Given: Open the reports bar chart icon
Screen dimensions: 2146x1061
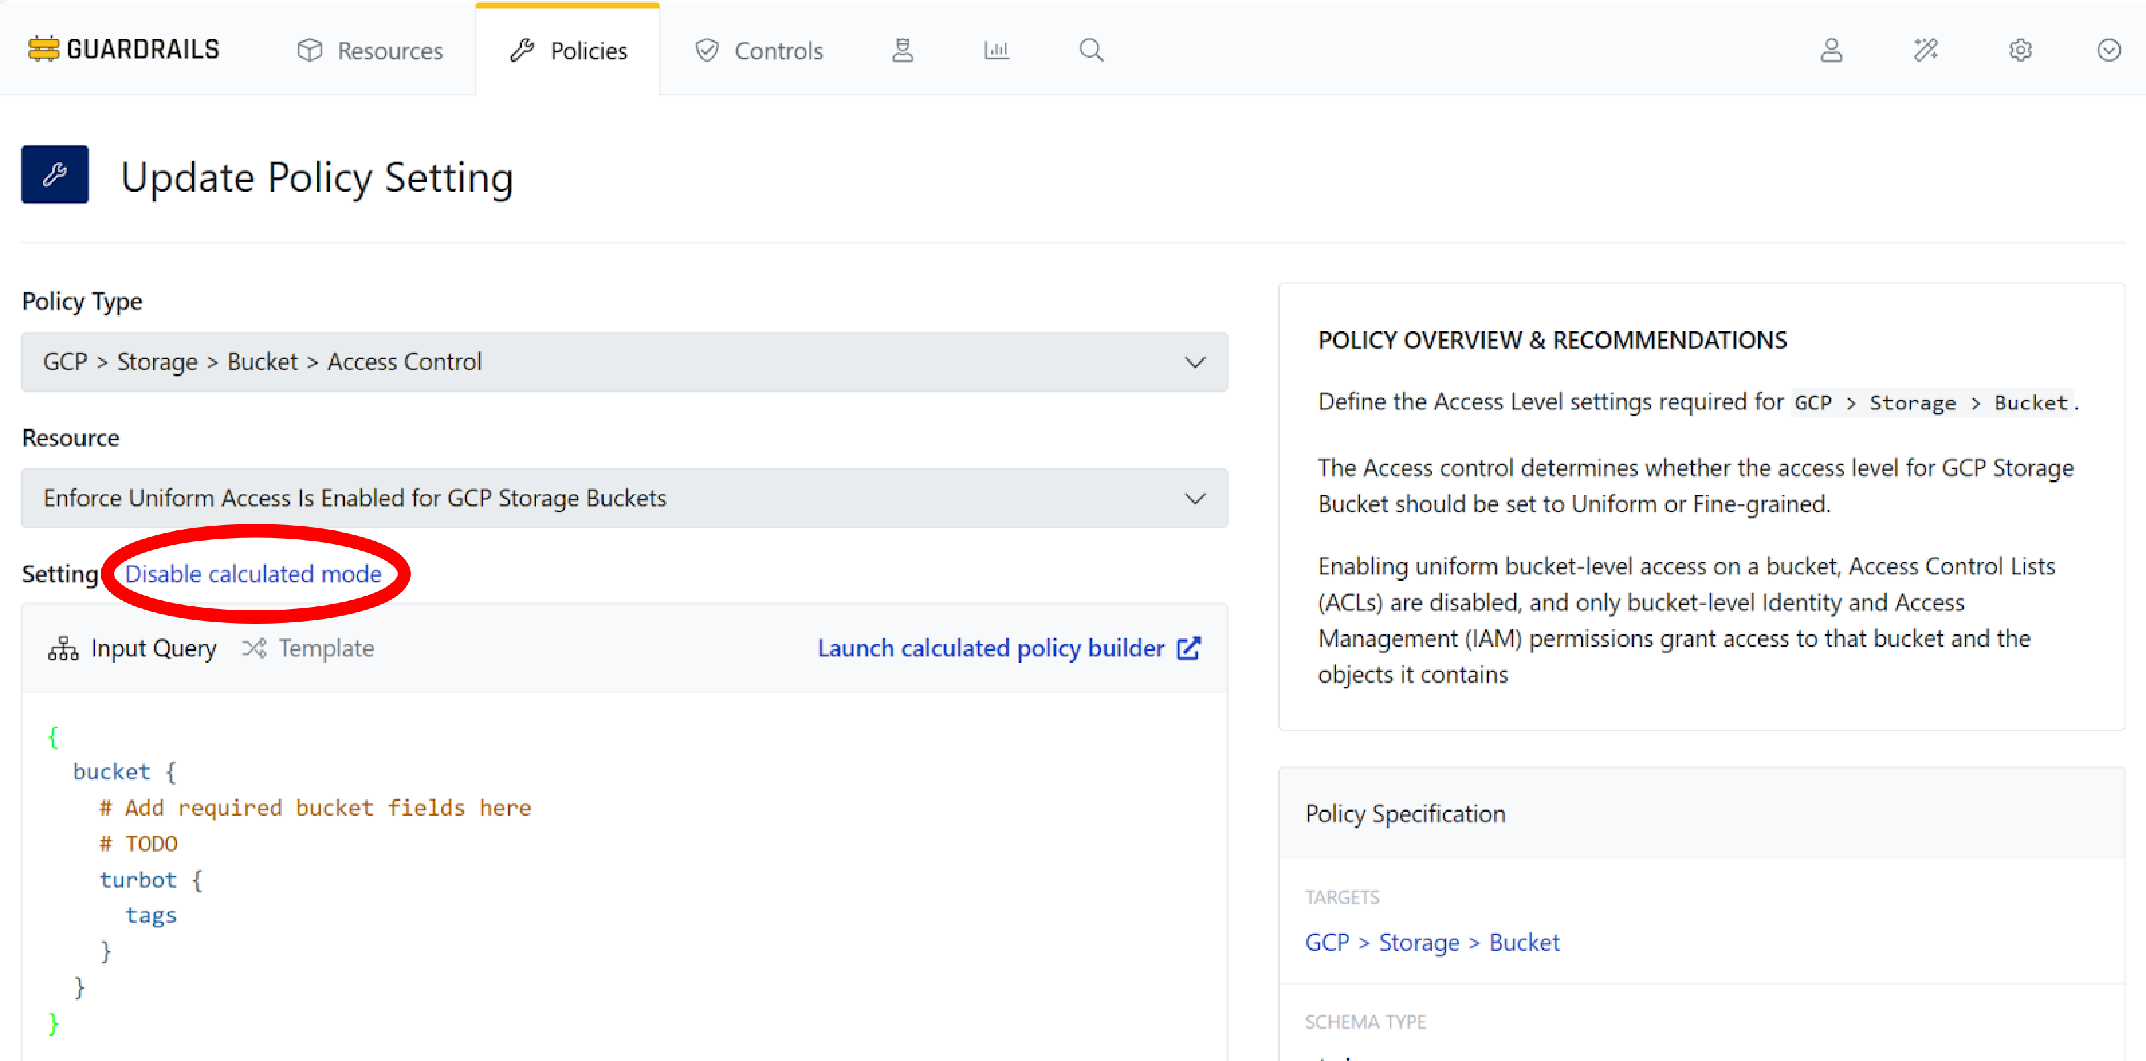Looking at the screenshot, I should (x=997, y=50).
